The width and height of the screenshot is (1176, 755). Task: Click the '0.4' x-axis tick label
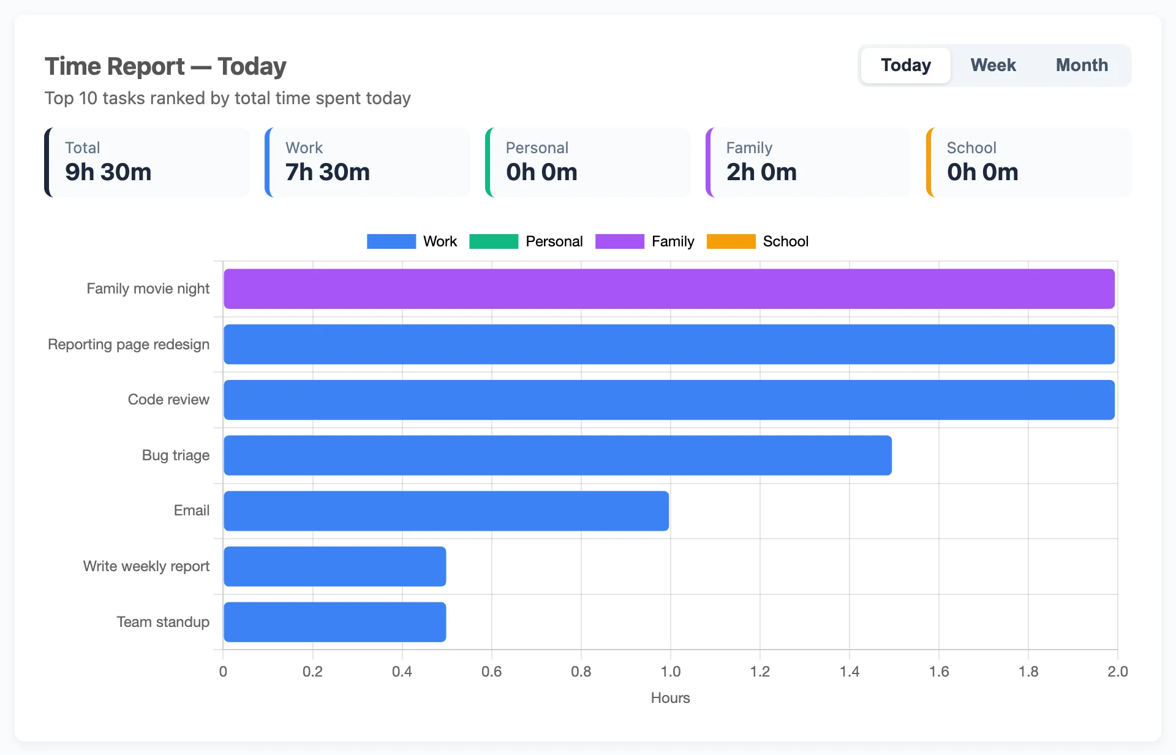[x=402, y=672]
